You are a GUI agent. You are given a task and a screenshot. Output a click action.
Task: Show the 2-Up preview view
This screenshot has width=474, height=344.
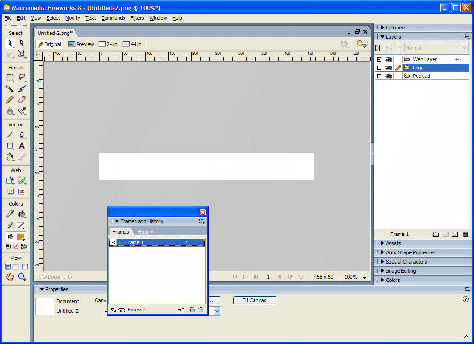tap(108, 44)
